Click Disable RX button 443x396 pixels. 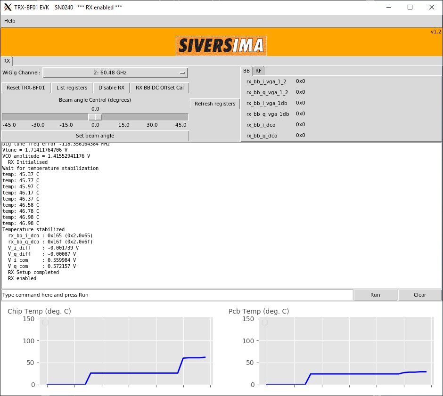[x=111, y=88]
